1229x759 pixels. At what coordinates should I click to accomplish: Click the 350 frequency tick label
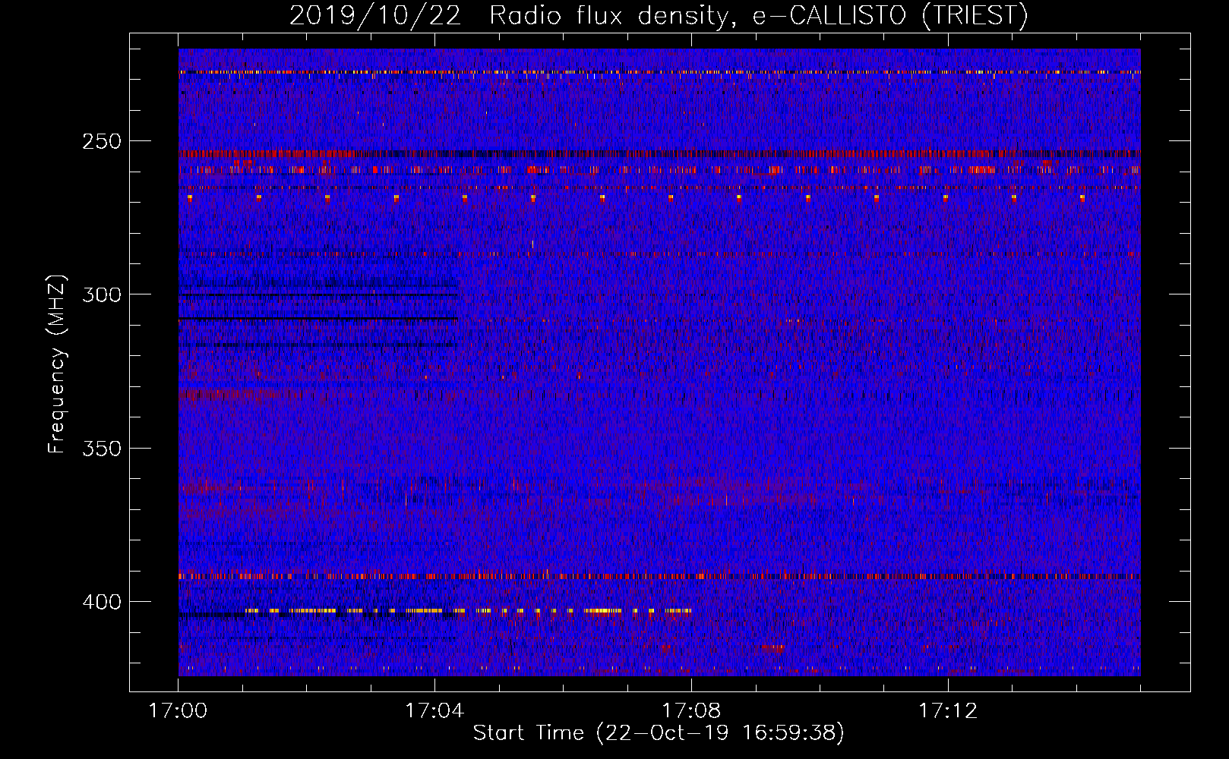click(x=102, y=448)
